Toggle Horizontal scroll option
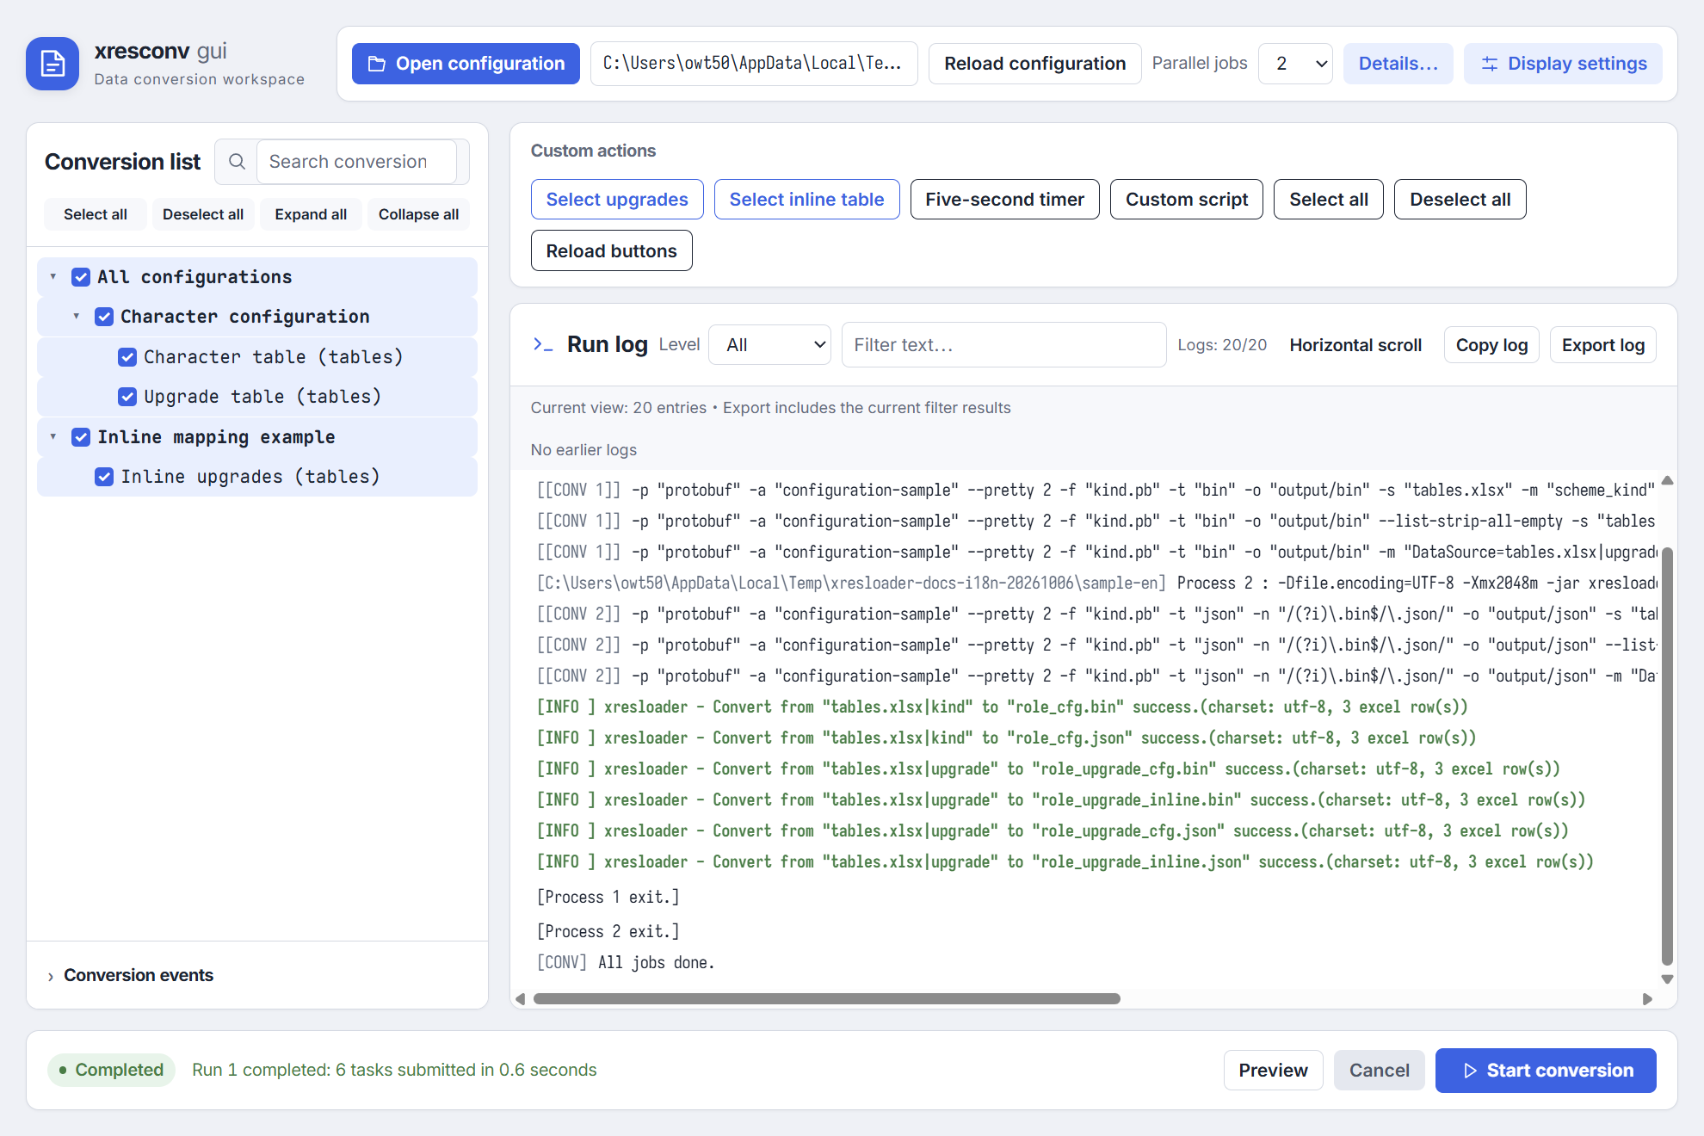This screenshot has width=1704, height=1136. point(1355,345)
